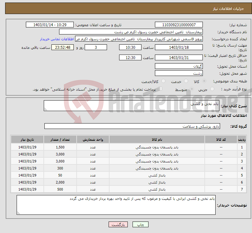Viewport: 252px width, 233px height.
Task: Click the 3,000 quantity in row 2
Action: [x=60, y=154]
